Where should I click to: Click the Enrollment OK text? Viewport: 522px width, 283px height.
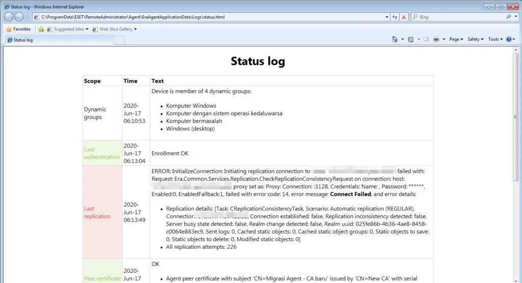(x=170, y=153)
